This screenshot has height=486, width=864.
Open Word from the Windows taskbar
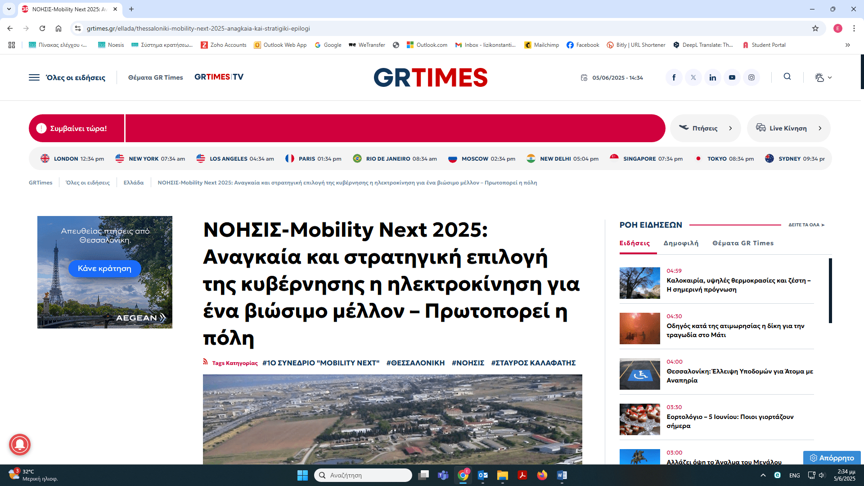562,475
